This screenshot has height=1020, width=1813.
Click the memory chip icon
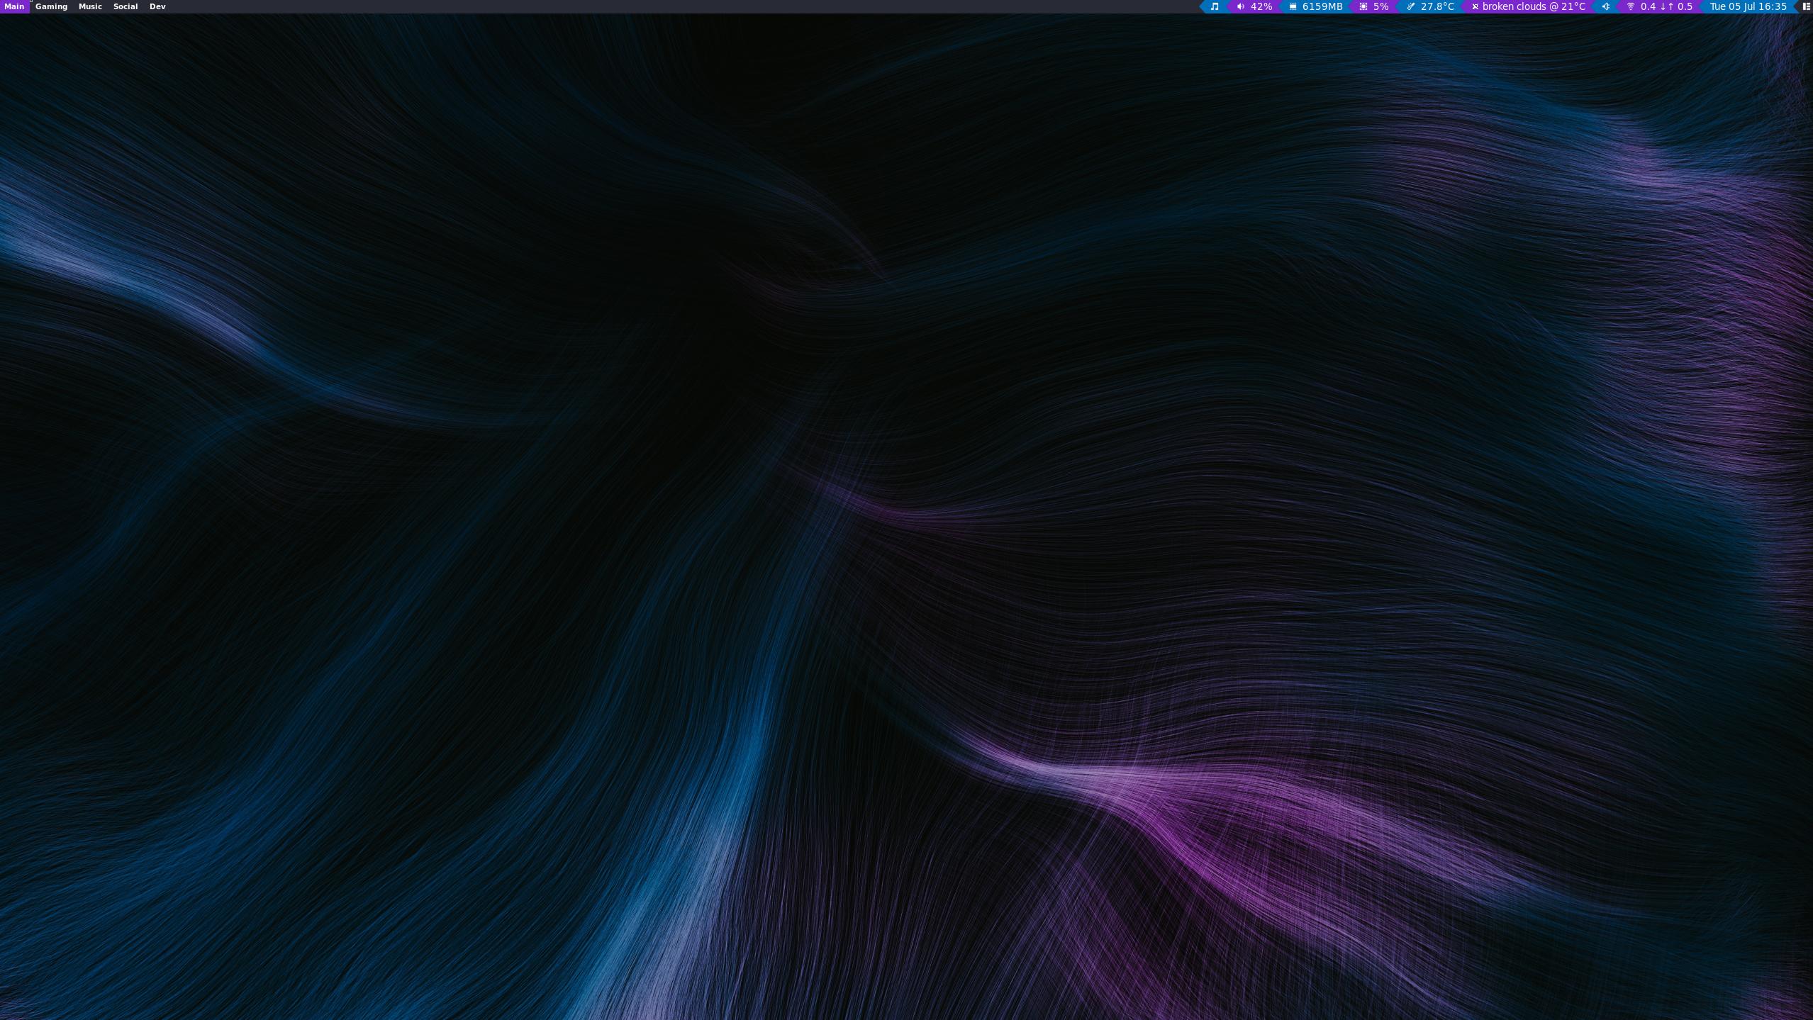[x=1293, y=6]
